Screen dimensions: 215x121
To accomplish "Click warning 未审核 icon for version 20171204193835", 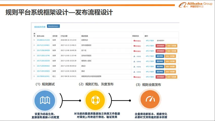I will coord(134,72).
